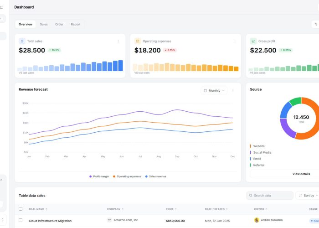The height and width of the screenshot is (228, 319).
Task: Open the Report tab
Action: 76,24
